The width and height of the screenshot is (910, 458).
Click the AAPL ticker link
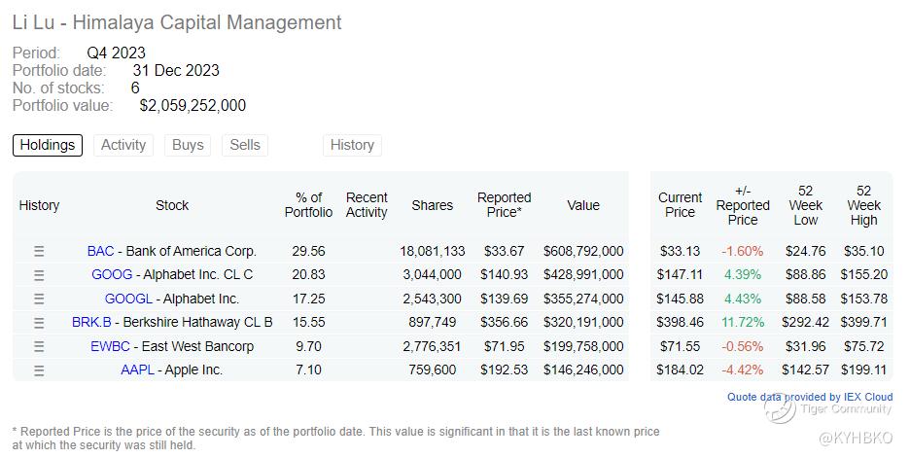point(137,370)
